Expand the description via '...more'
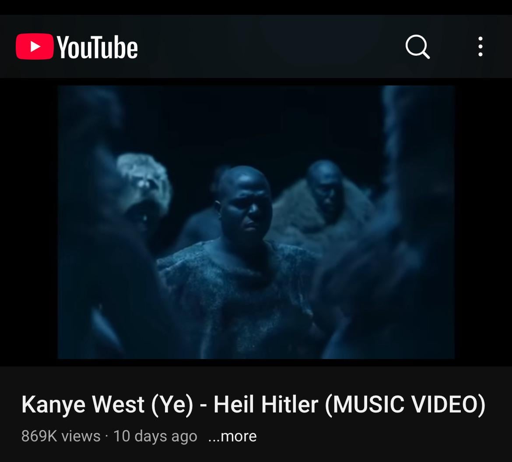The height and width of the screenshot is (462, 512). [x=232, y=436]
